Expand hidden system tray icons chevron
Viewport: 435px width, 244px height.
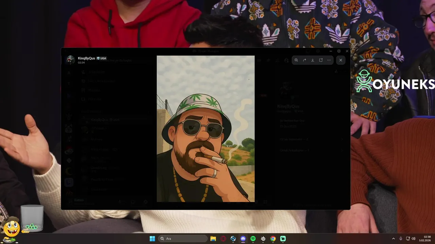pyautogui.click(x=394, y=239)
